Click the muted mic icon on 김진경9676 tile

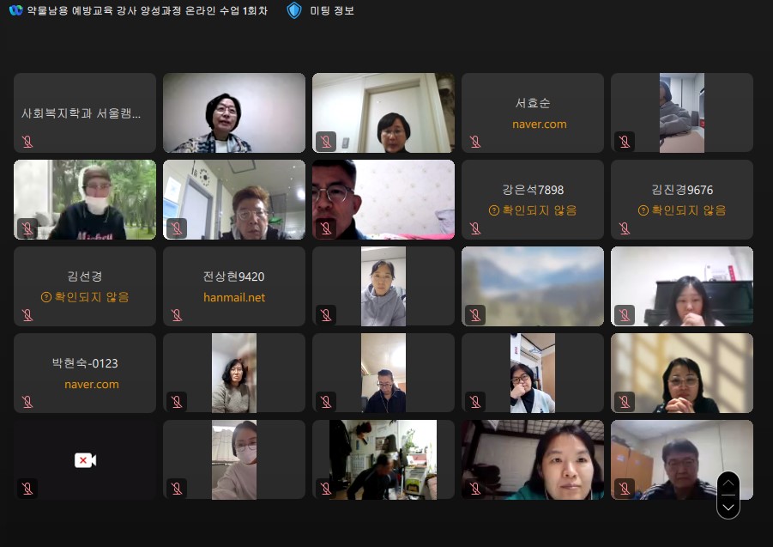coord(625,228)
